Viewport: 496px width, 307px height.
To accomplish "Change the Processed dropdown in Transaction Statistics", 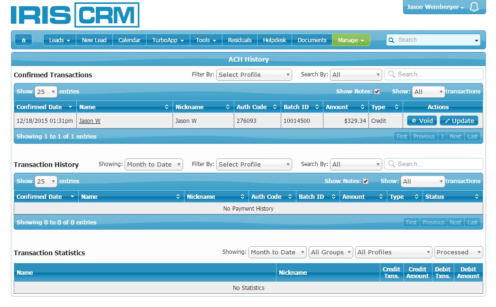I will [x=459, y=252].
